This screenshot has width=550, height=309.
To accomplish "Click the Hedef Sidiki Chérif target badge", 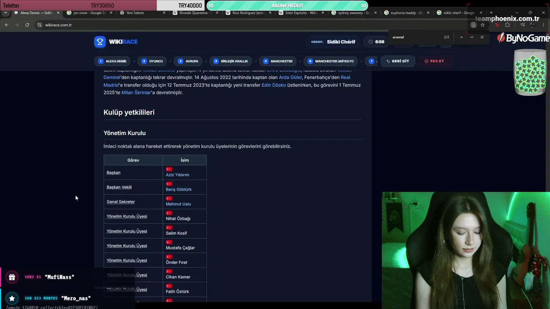I will point(333,42).
